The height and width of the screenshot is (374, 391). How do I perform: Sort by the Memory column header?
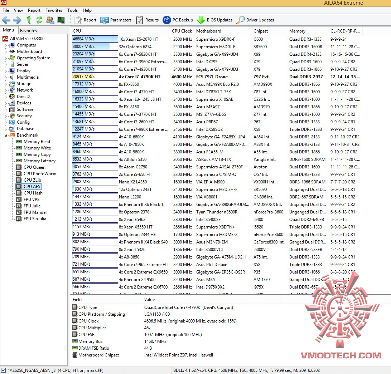pyautogui.click(x=308, y=31)
